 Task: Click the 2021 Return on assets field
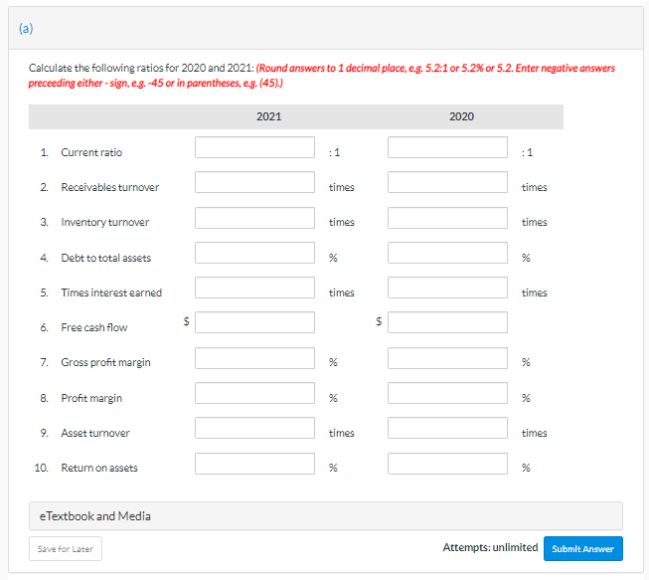pyautogui.click(x=254, y=464)
